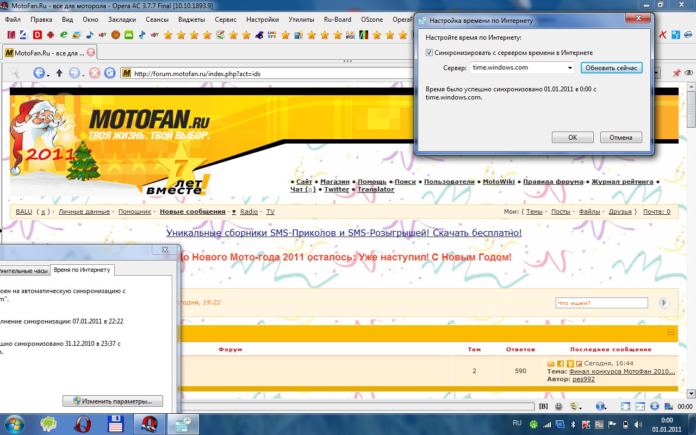The height and width of the screenshot is (435, 696).
Task: Click the wand icon left of navigation buttons
Action: pos(15,73)
